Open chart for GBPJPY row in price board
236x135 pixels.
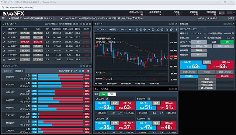4,42
